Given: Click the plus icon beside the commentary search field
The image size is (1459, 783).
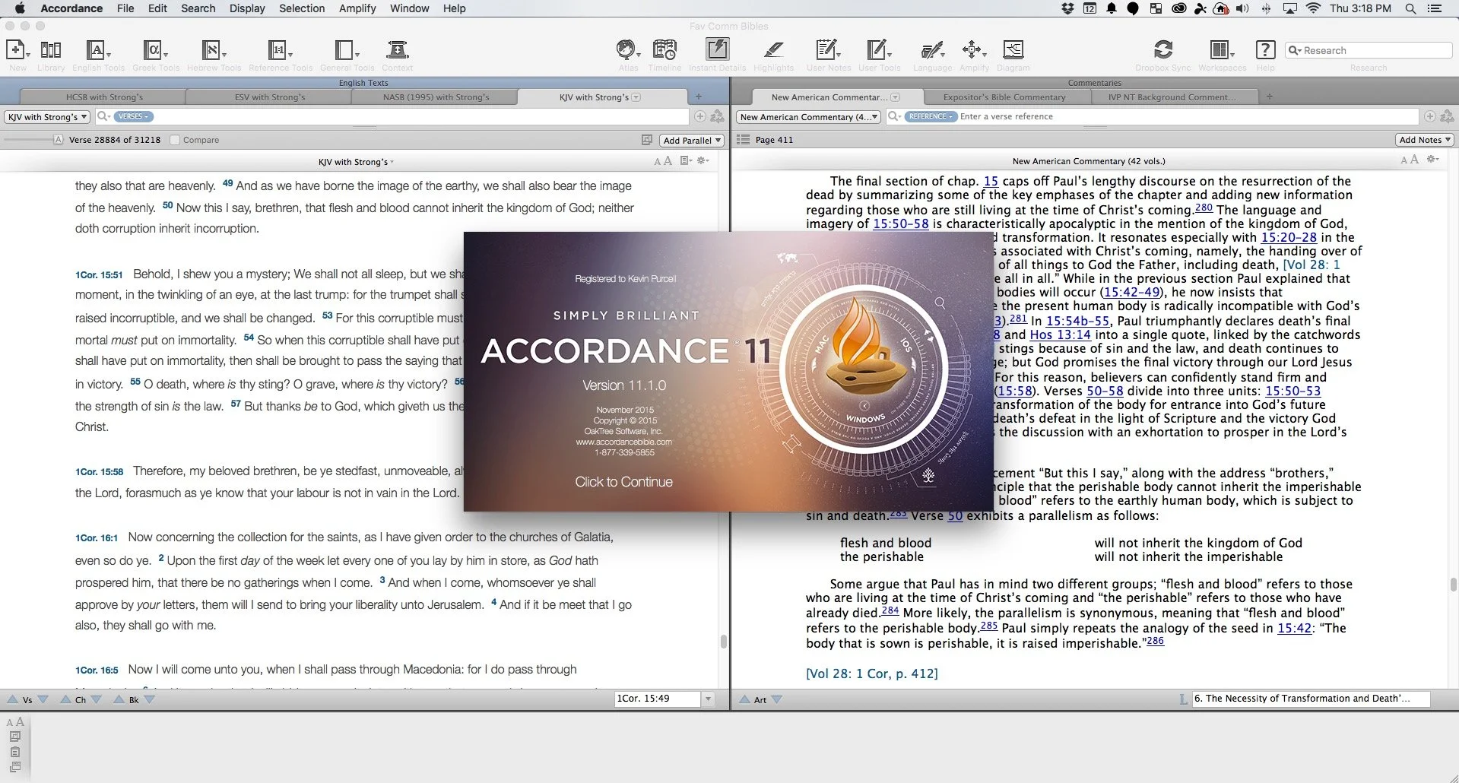Looking at the screenshot, I should pos(1429,116).
